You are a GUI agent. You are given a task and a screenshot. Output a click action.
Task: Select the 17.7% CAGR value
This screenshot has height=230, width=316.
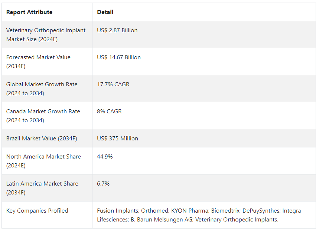[x=113, y=84]
